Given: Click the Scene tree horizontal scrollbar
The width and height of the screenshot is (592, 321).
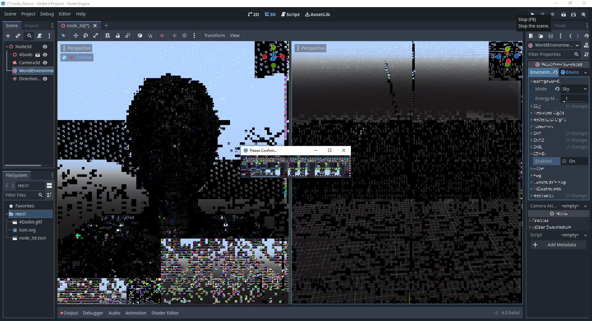Looking at the screenshot, I should tap(23, 165).
